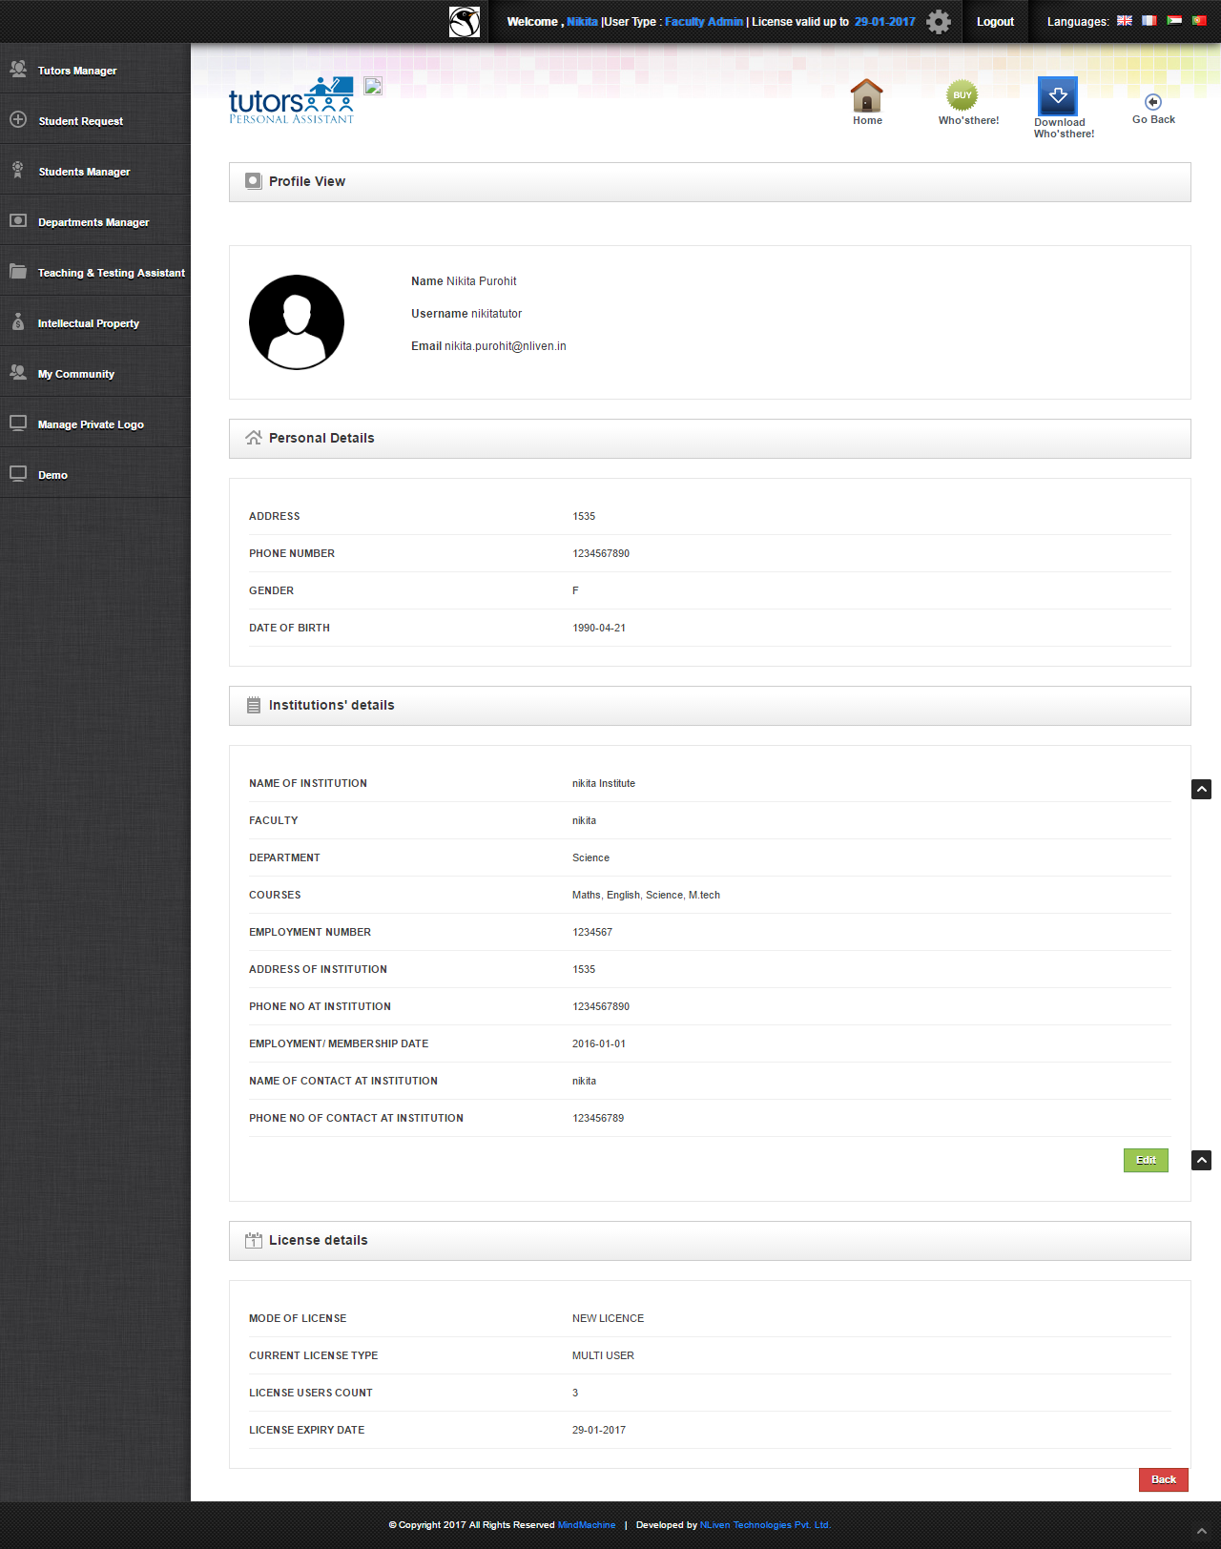Click the institution name nikita Institute
This screenshot has height=1549, width=1221.
[x=604, y=783]
